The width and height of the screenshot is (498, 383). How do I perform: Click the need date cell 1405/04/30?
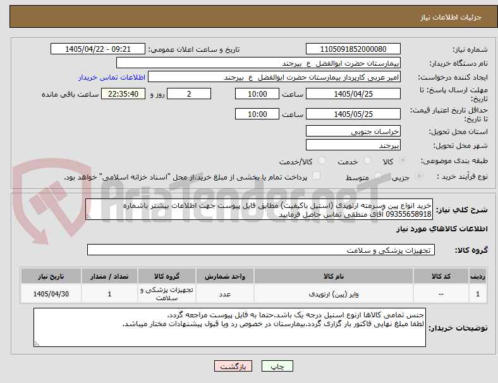51,294
